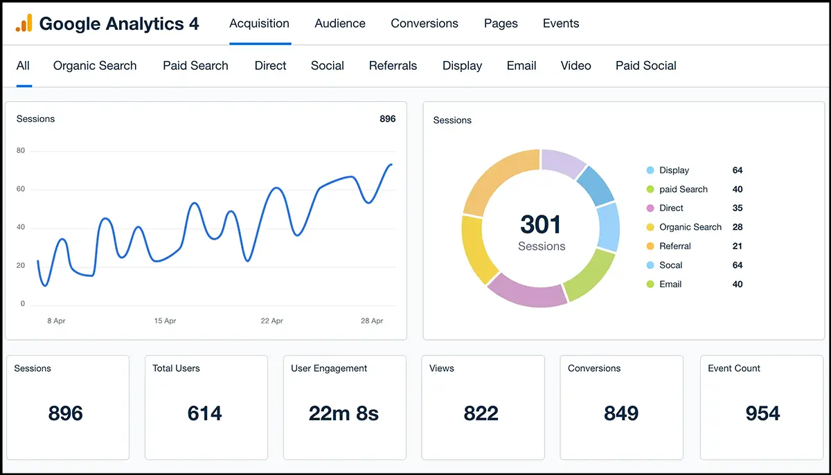This screenshot has height=475, width=831.
Task: Open the Paid Social channel filter
Action: (645, 66)
